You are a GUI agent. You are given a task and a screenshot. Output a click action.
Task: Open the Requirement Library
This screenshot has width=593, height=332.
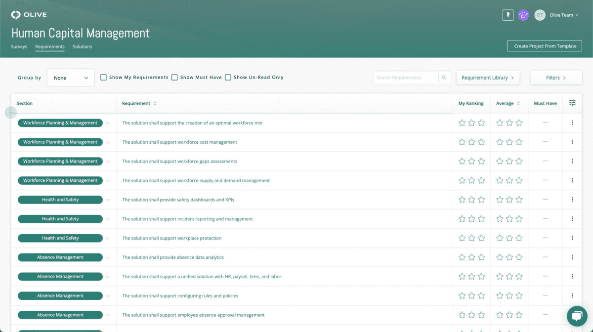coord(488,78)
